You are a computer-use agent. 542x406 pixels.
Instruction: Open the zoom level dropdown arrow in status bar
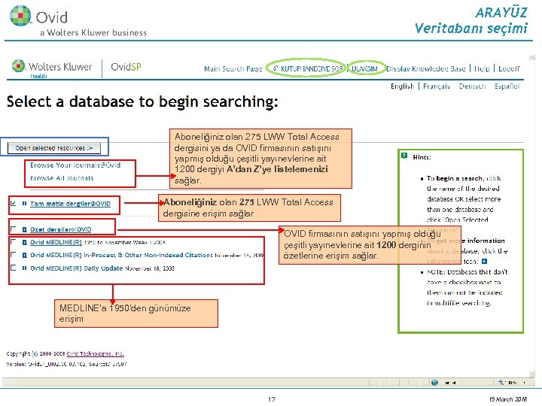click(524, 383)
